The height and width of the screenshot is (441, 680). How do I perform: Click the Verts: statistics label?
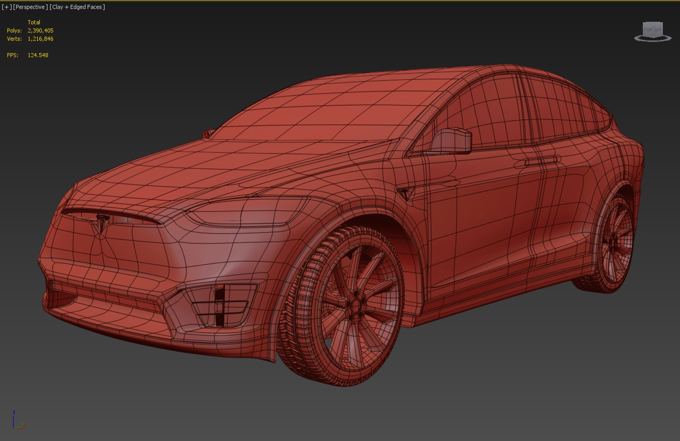tap(14, 39)
